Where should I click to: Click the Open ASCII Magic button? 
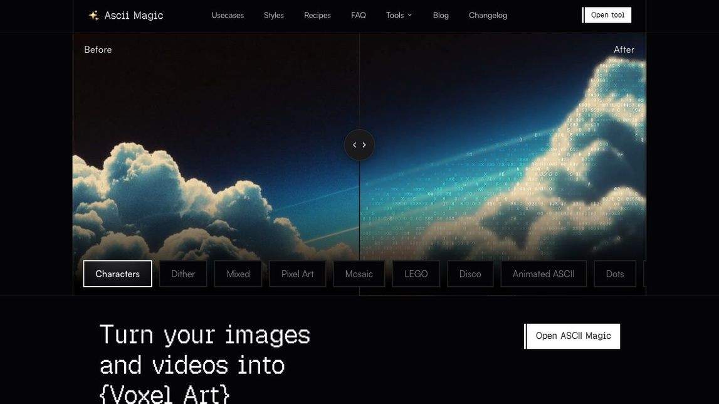[572, 336]
